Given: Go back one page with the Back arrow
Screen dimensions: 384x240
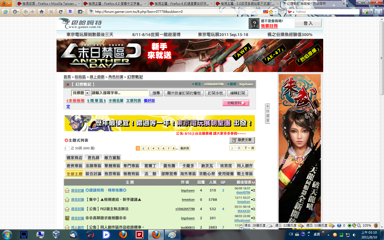Looking at the screenshot, I should [x=26, y=12].
